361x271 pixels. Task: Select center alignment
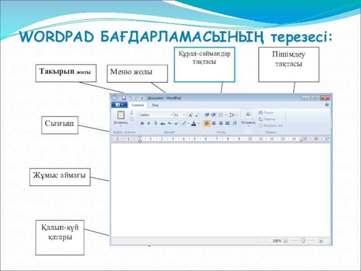click(x=213, y=123)
